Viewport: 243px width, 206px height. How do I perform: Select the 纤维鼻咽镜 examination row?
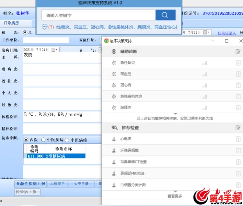(172, 150)
